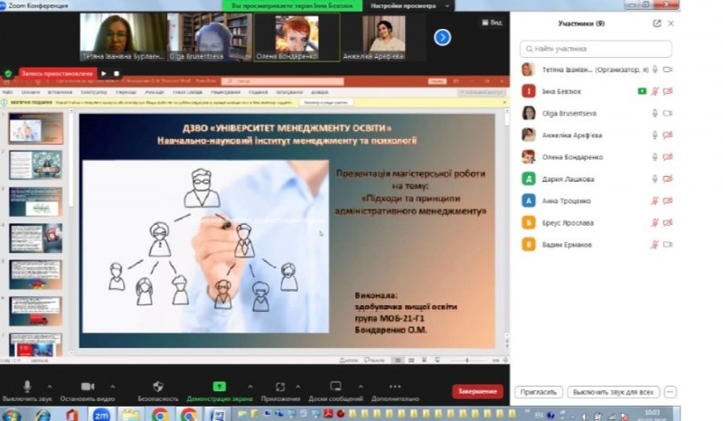Open the Security shield menu
This screenshot has width=723, height=421.
coord(158,387)
